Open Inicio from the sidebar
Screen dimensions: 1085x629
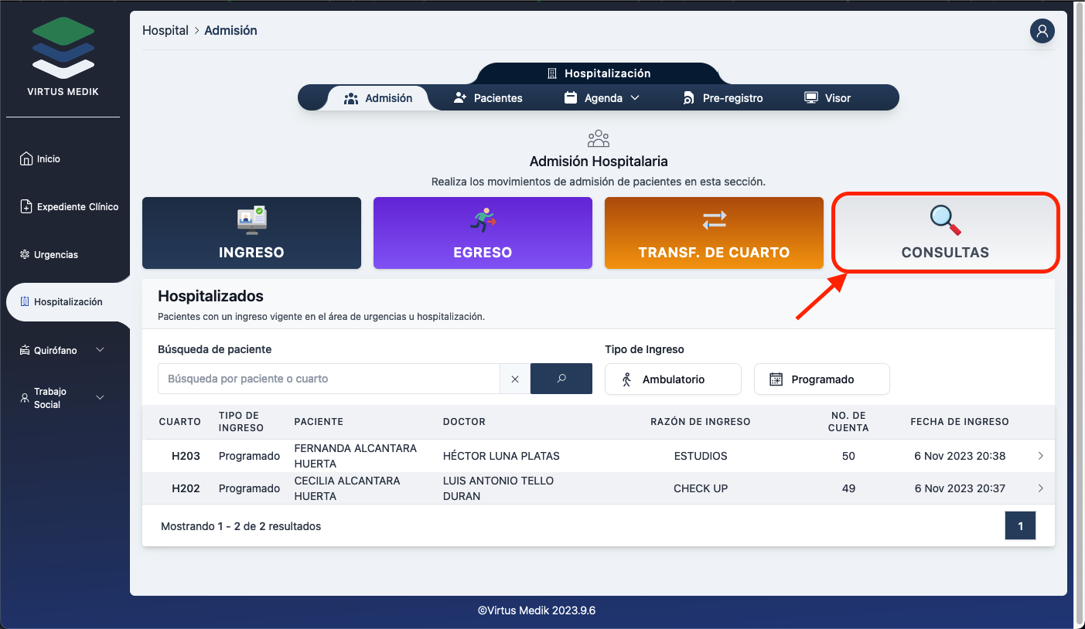(48, 159)
